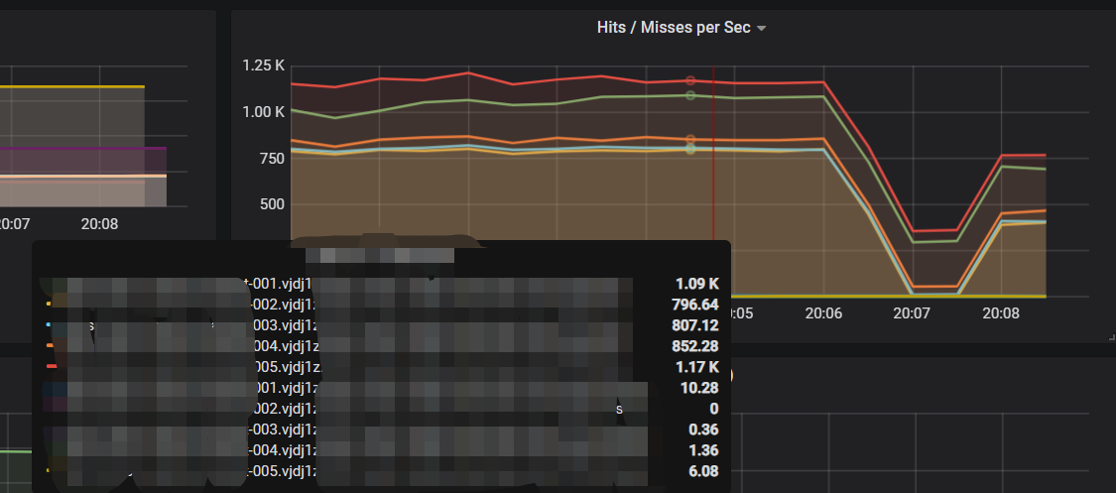Click the 0.36 value in the tooltip
The image size is (1116, 493).
(703, 430)
